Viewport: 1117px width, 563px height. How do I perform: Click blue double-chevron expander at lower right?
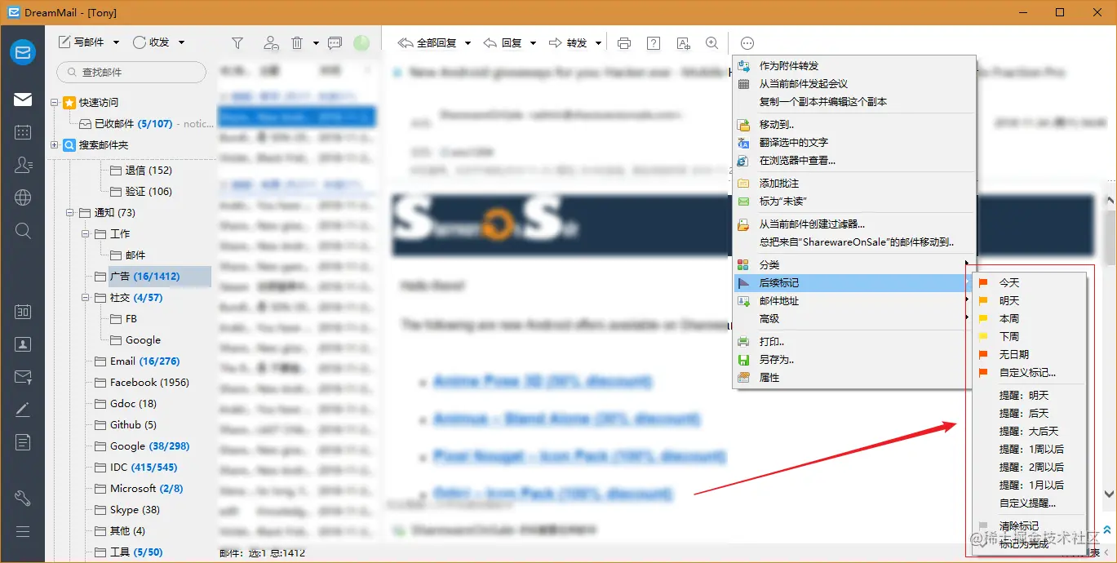click(1107, 530)
